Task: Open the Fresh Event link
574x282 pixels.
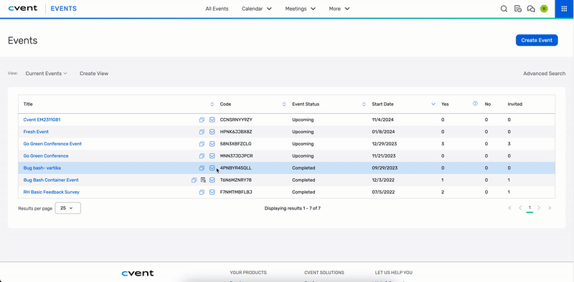Action: (x=36, y=132)
